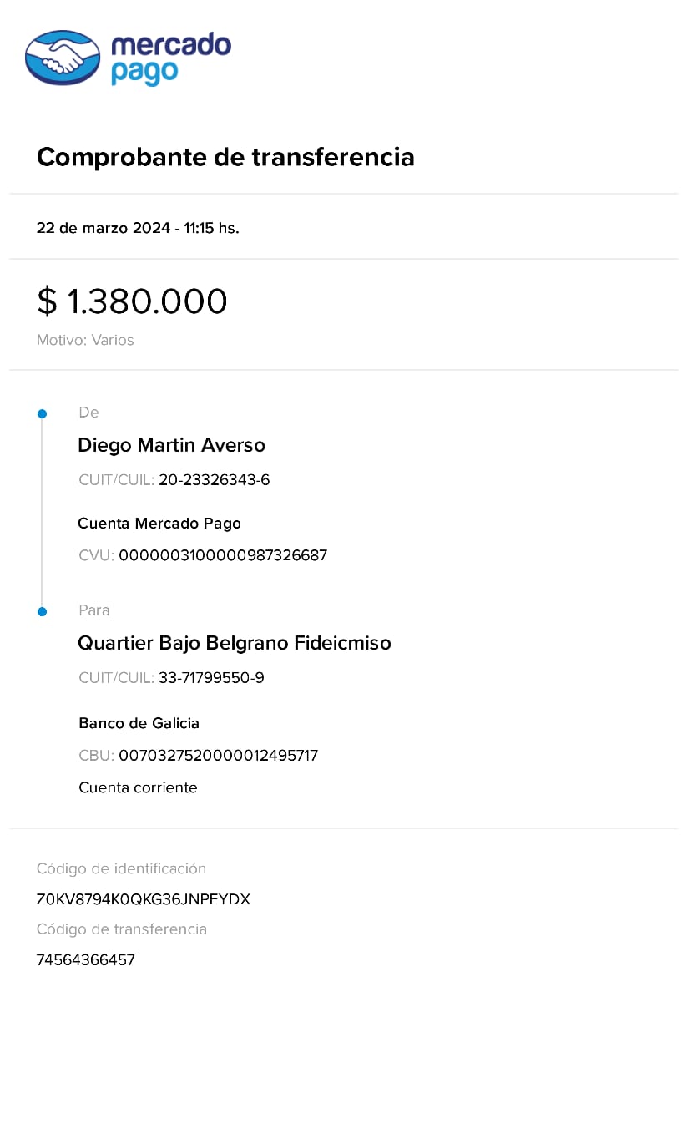
Task: Select the date 22 de marzo 2024
Action: [103, 228]
